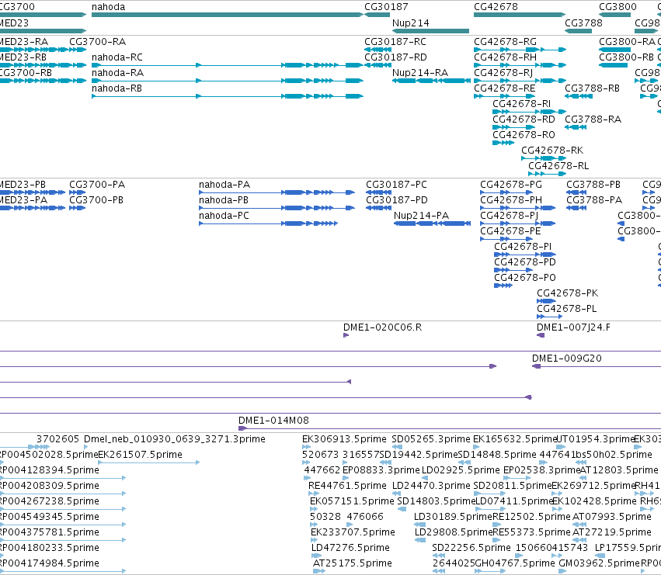The image size is (661, 575).
Task: Click the CG30187-PC protein label
Action: [396, 185]
